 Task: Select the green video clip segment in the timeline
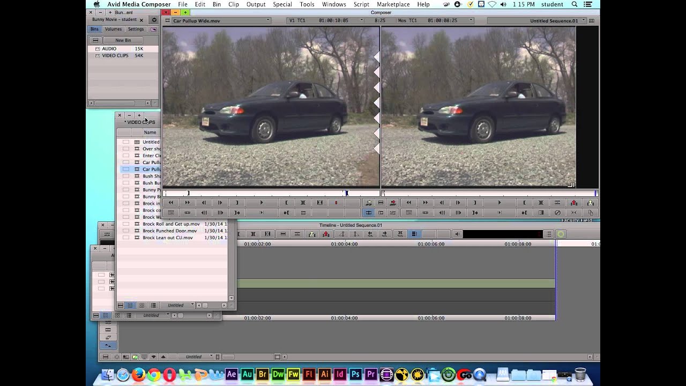(396, 284)
